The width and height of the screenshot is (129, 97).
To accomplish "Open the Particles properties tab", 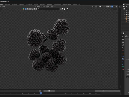I will point(123,59).
